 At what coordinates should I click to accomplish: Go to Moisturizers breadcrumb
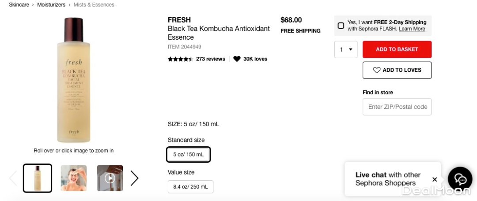click(51, 5)
